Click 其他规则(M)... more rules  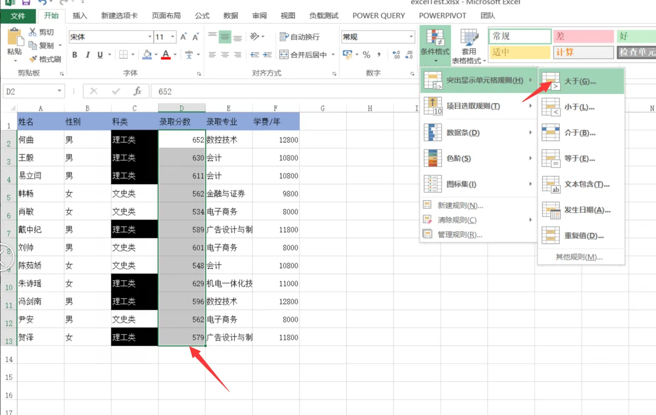(x=581, y=257)
